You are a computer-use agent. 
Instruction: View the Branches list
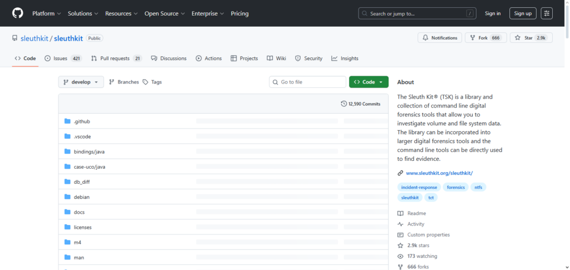click(124, 82)
